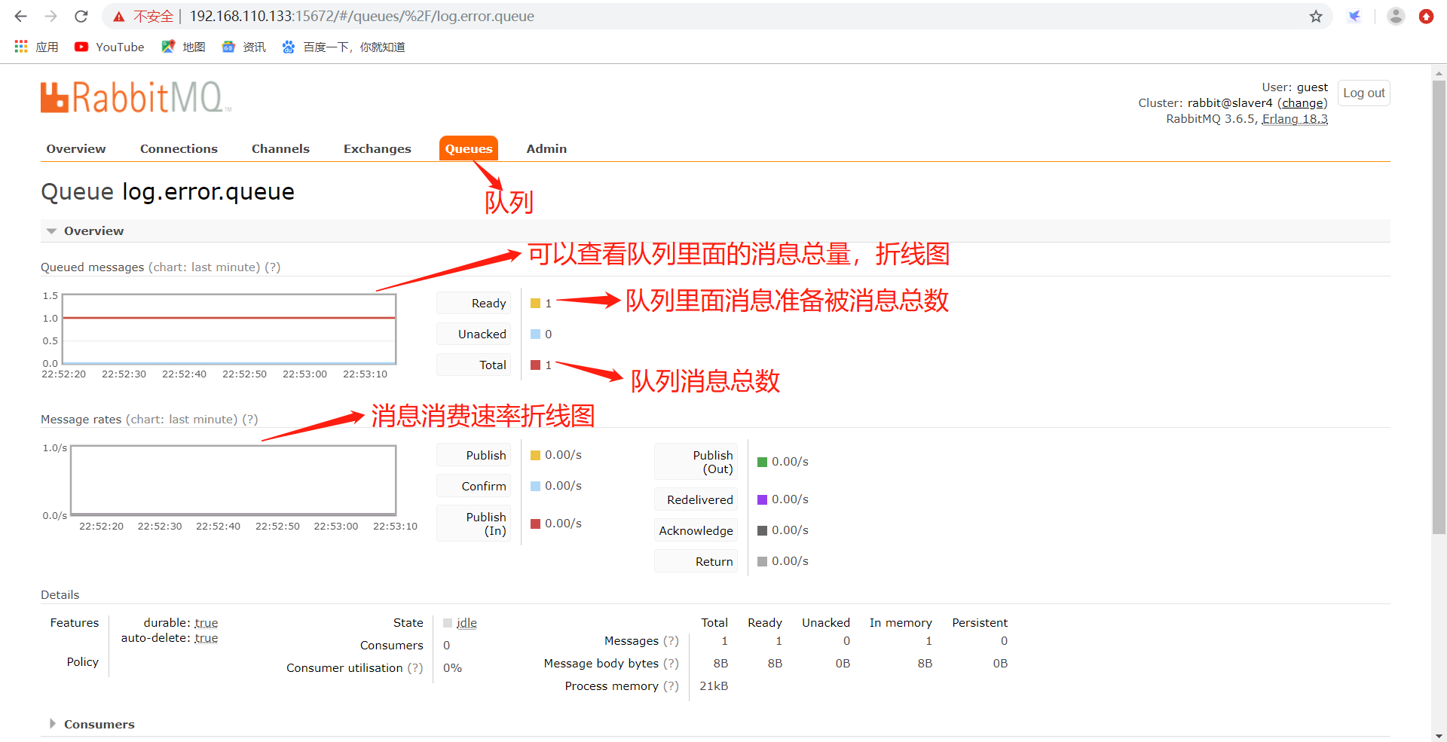The height and width of the screenshot is (742, 1447).
Task: Click the Log out button
Action: (x=1363, y=93)
